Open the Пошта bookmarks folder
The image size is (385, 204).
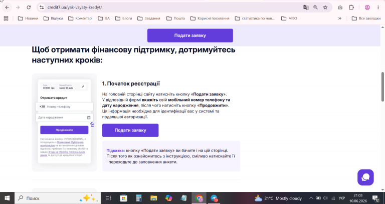click(175, 18)
